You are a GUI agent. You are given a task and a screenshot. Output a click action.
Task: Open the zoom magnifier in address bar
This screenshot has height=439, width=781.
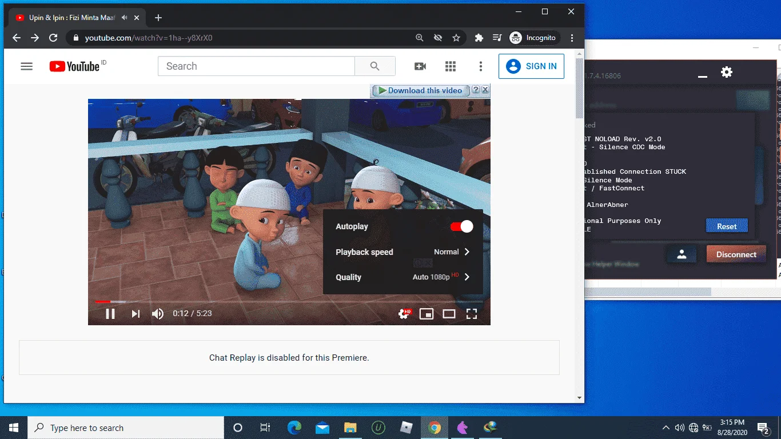click(420, 38)
